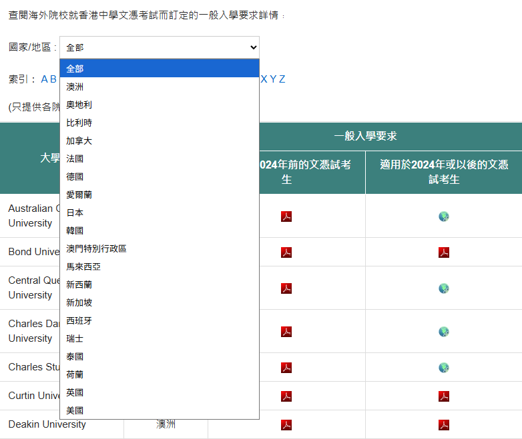This screenshot has height=439, width=522.
Task: Open the 國家/地區 dropdown box
Action: pyautogui.click(x=160, y=47)
